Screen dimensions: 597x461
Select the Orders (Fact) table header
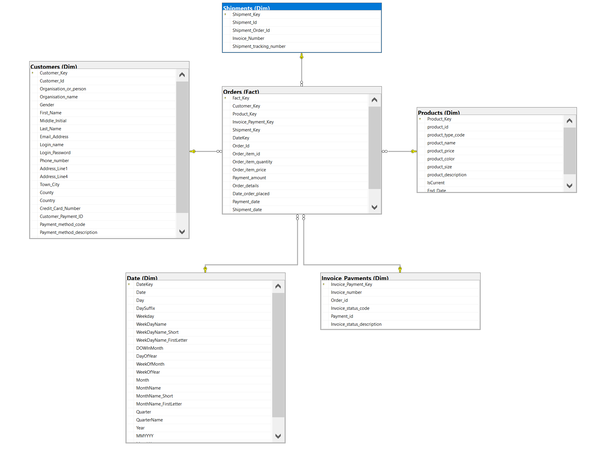(301, 90)
